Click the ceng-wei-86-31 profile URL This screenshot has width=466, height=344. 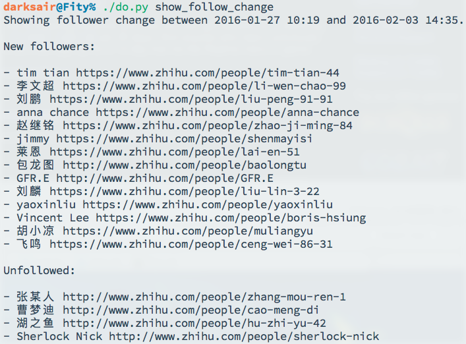(x=191, y=244)
